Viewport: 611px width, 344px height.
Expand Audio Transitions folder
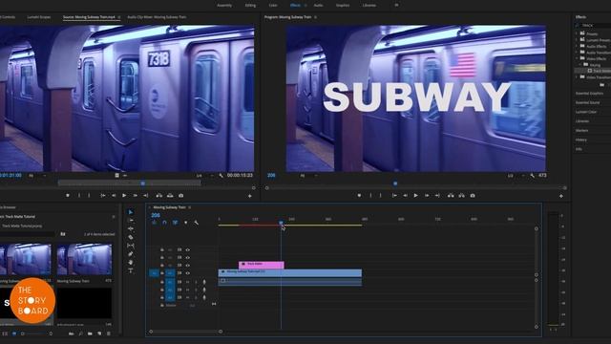coord(577,53)
